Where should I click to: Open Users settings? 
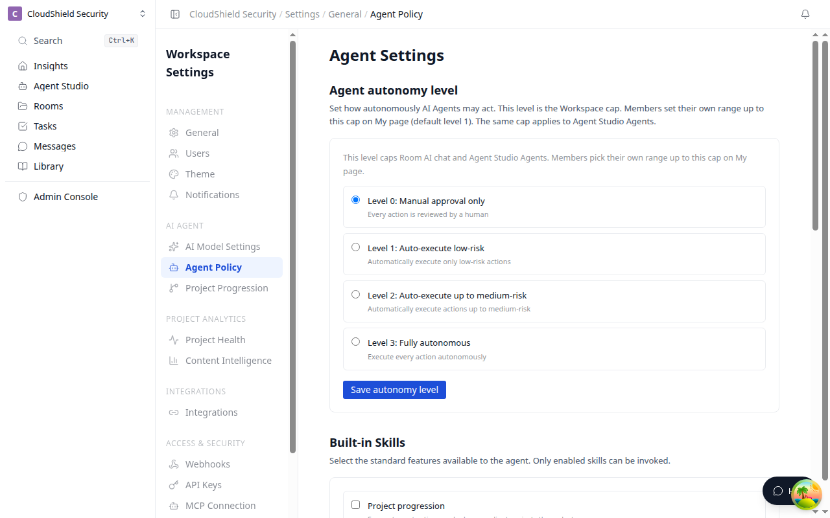click(x=222, y=153)
